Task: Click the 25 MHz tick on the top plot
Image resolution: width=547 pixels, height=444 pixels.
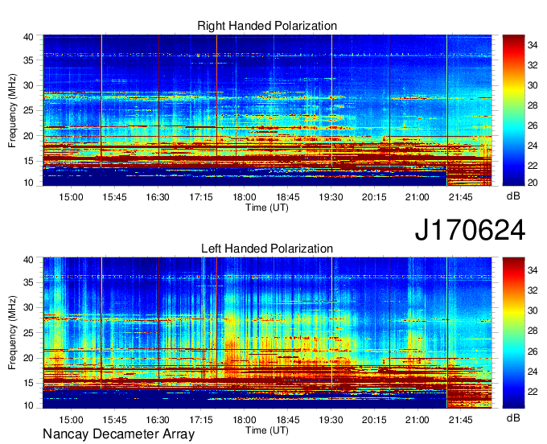Action: point(28,110)
